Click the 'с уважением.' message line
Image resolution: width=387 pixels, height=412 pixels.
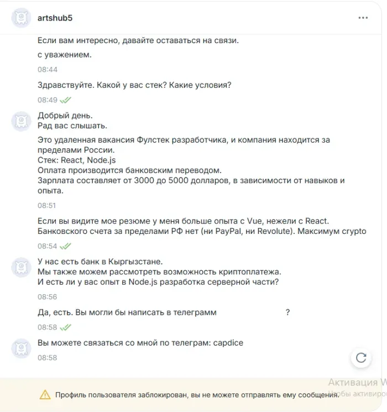[x=64, y=55]
